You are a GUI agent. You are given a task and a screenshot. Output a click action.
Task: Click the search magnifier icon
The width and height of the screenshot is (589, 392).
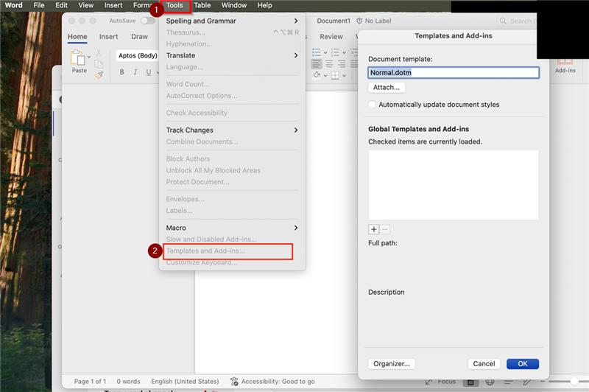coord(503,21)
